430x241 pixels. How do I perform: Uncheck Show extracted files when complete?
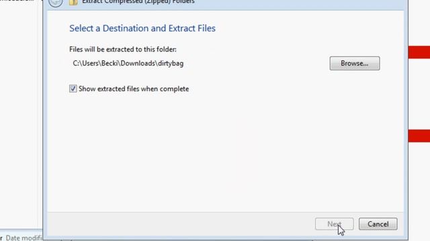tap(73, 89)
